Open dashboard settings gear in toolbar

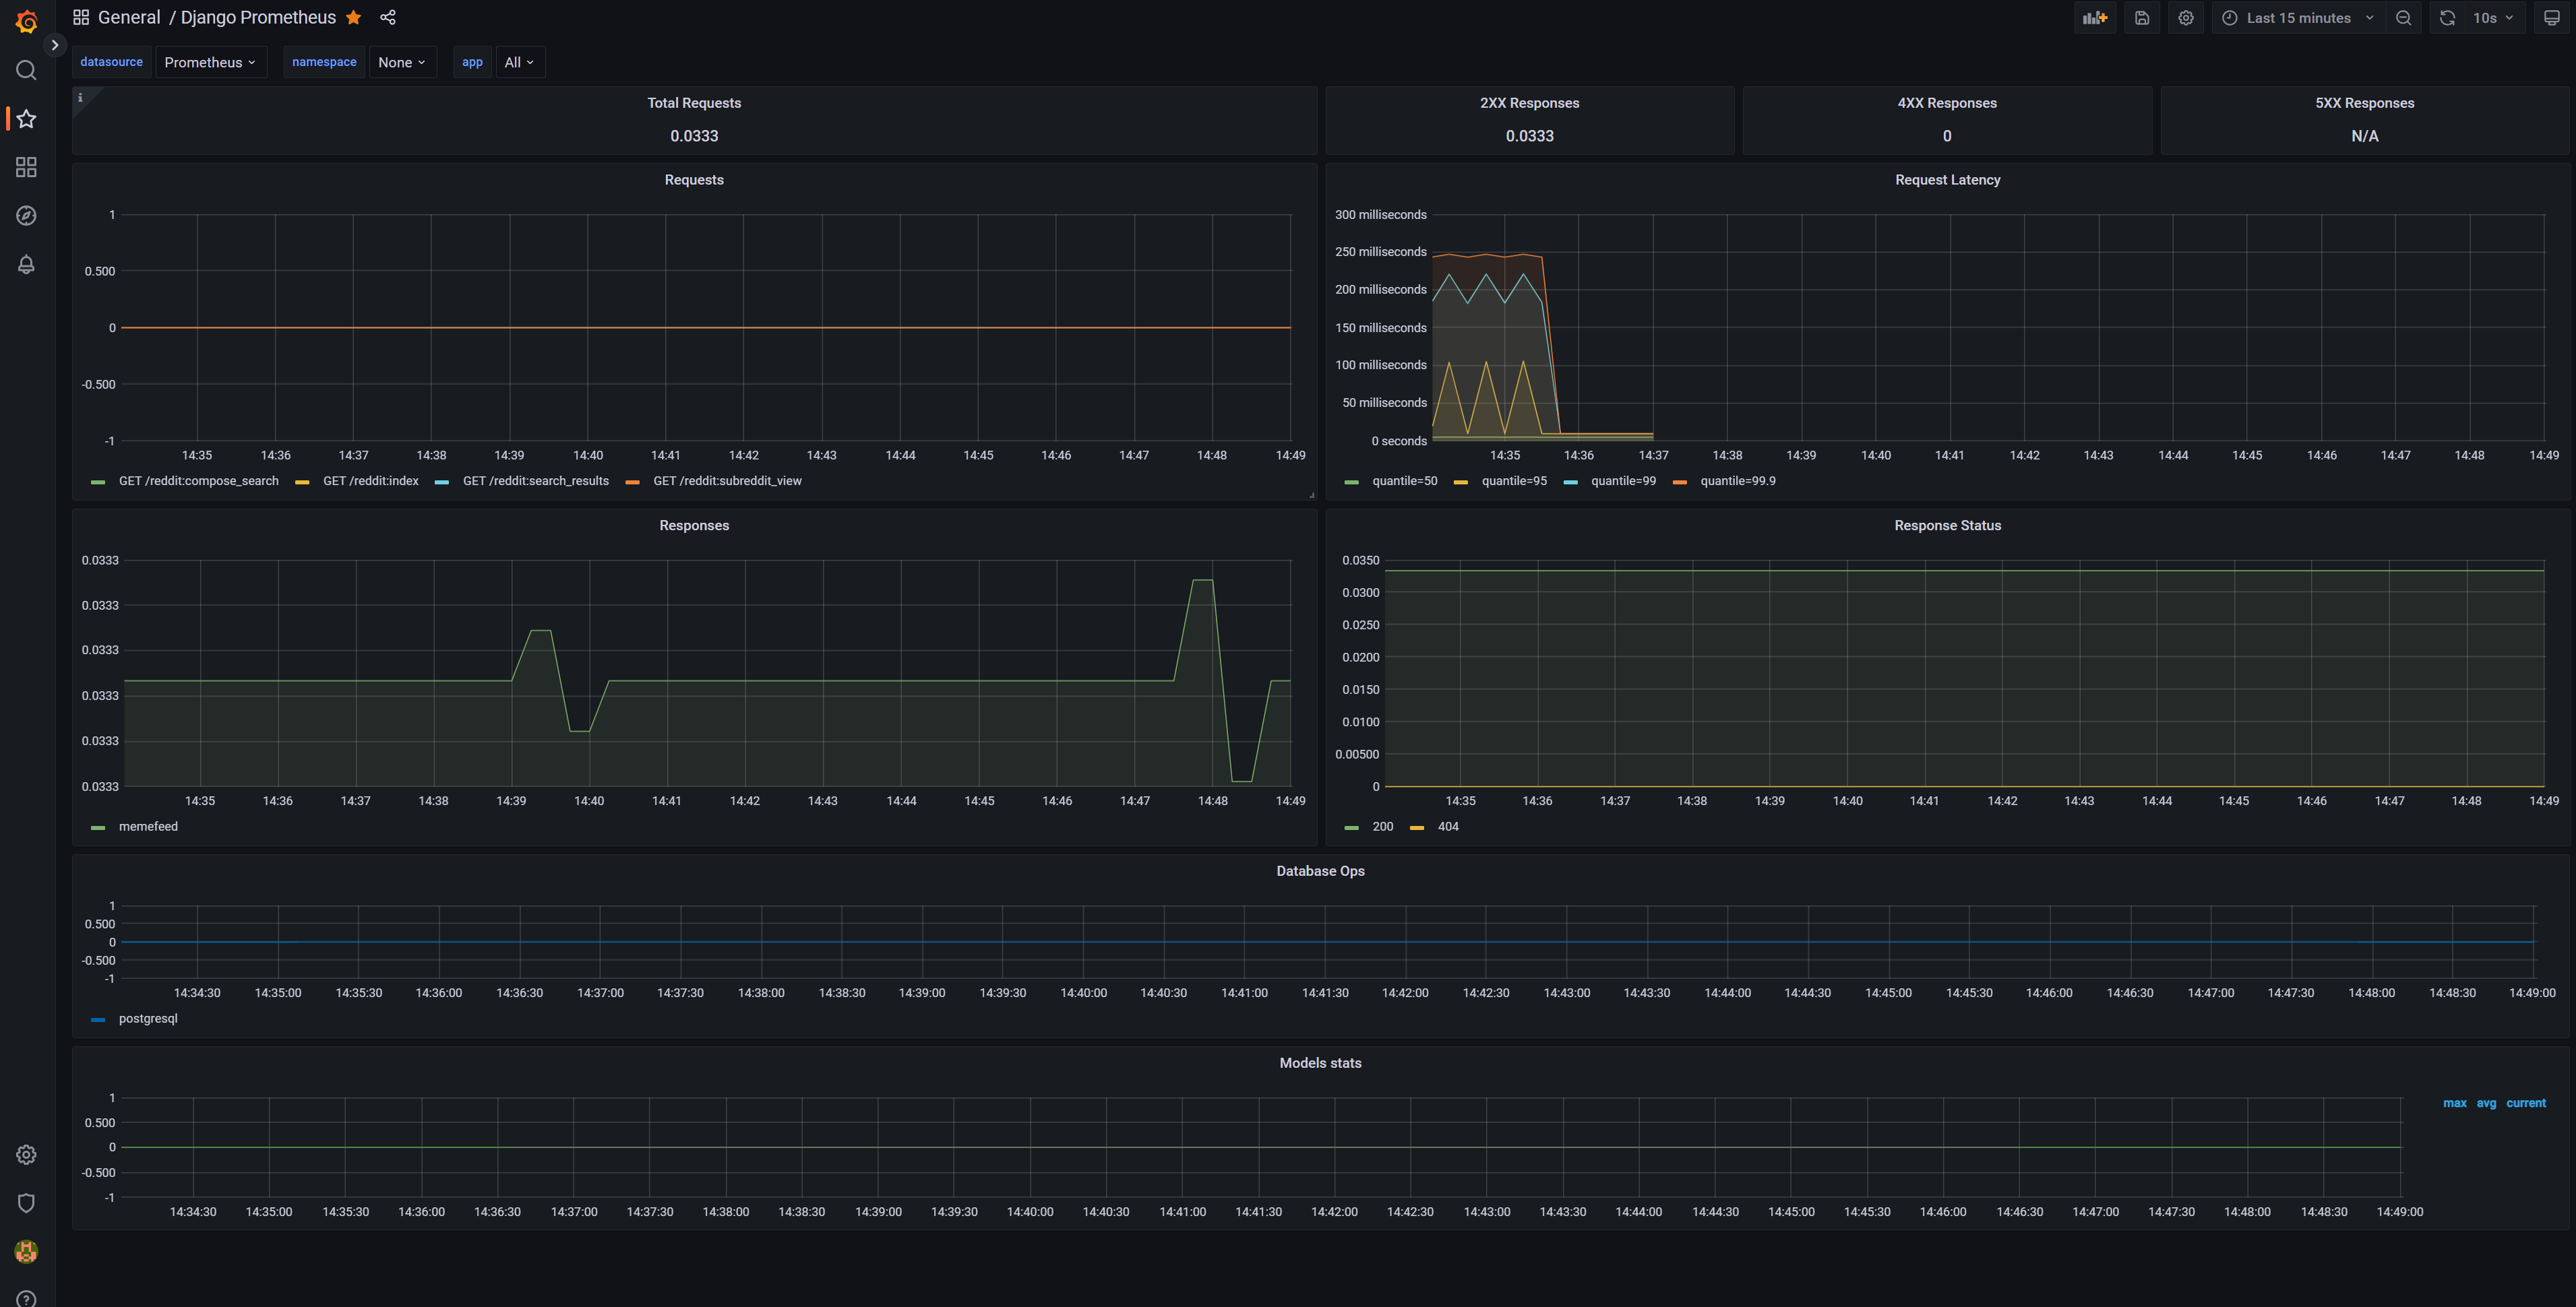point(2186,18)
